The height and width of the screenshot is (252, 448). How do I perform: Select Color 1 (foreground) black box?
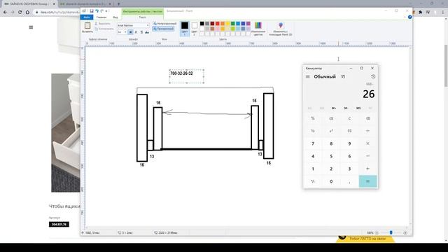click(185, 28)
